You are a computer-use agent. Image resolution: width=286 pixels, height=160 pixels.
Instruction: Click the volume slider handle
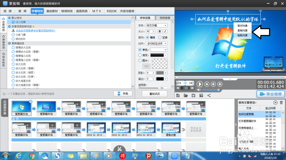(218, 90)
